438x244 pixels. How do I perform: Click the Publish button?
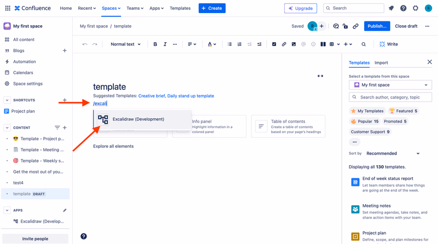[377, 26]
